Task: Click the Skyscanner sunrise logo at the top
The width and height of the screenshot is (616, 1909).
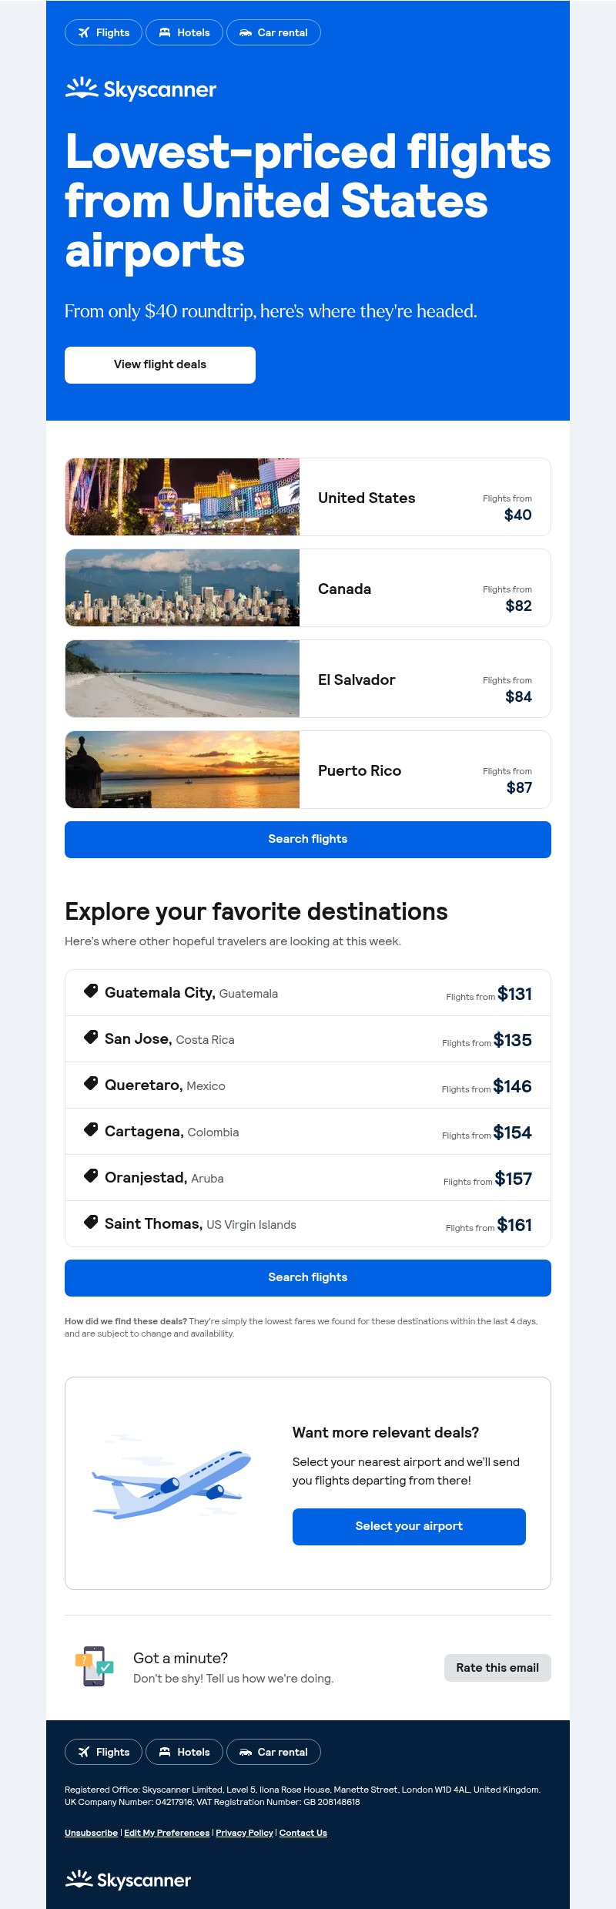Action: (x=82, y=89)
